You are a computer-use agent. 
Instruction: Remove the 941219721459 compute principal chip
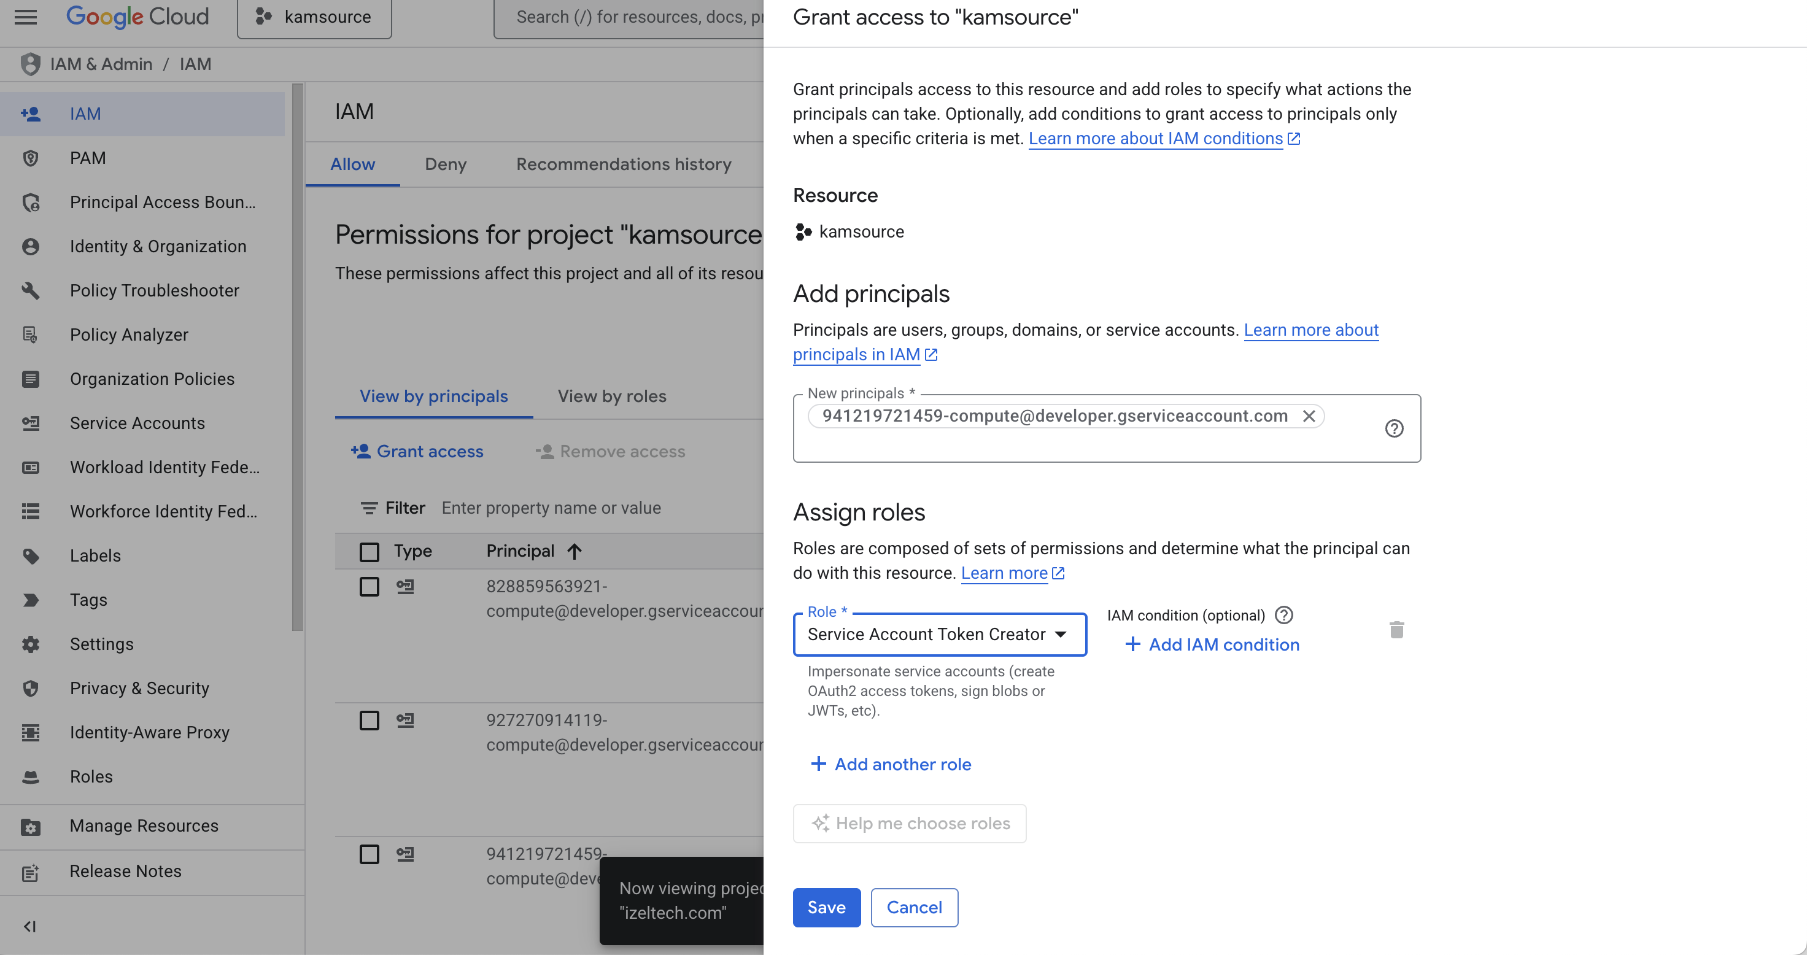click(1308, 416)
